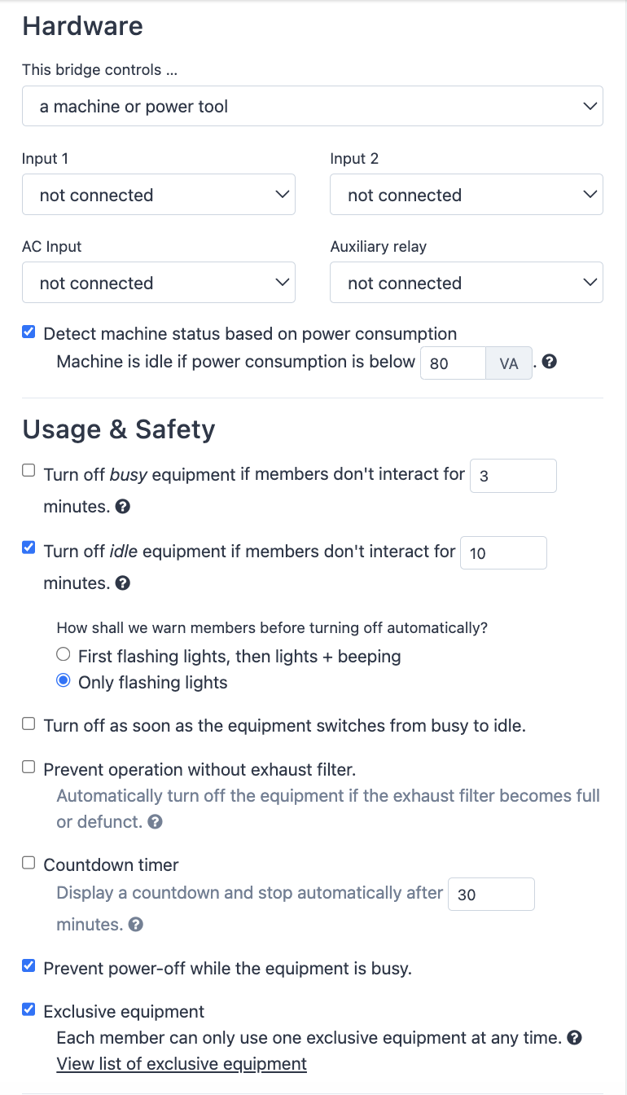The image size is (627, 1095).
Task: Click the idle power consumption VA field
Action: [x=453, y=363]
